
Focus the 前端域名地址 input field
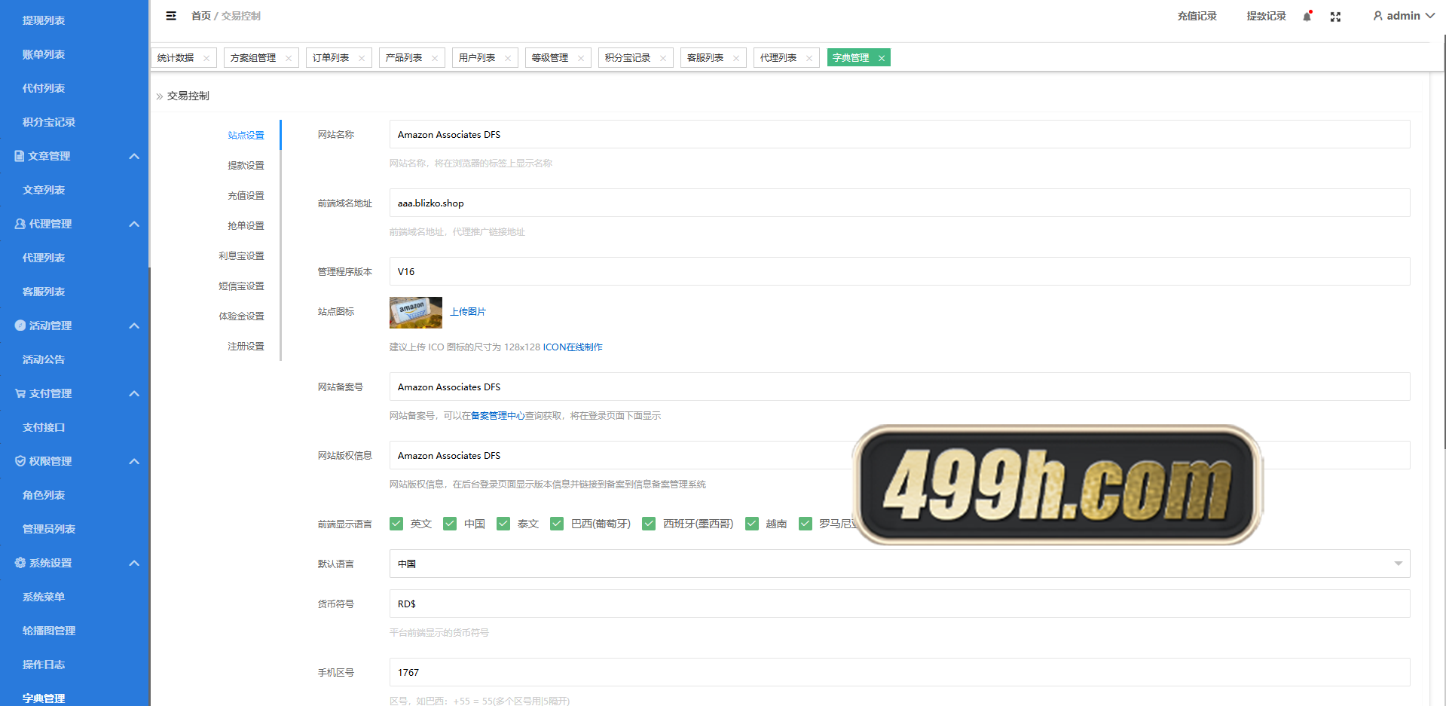pos(900,203)
